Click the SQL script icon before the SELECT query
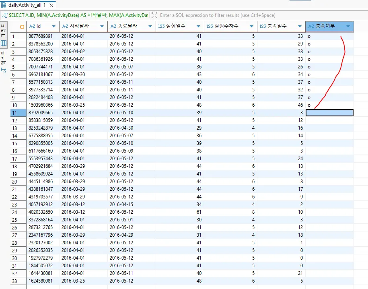The width and height of the screenshot is (368, 289). (x=5, y=15)
